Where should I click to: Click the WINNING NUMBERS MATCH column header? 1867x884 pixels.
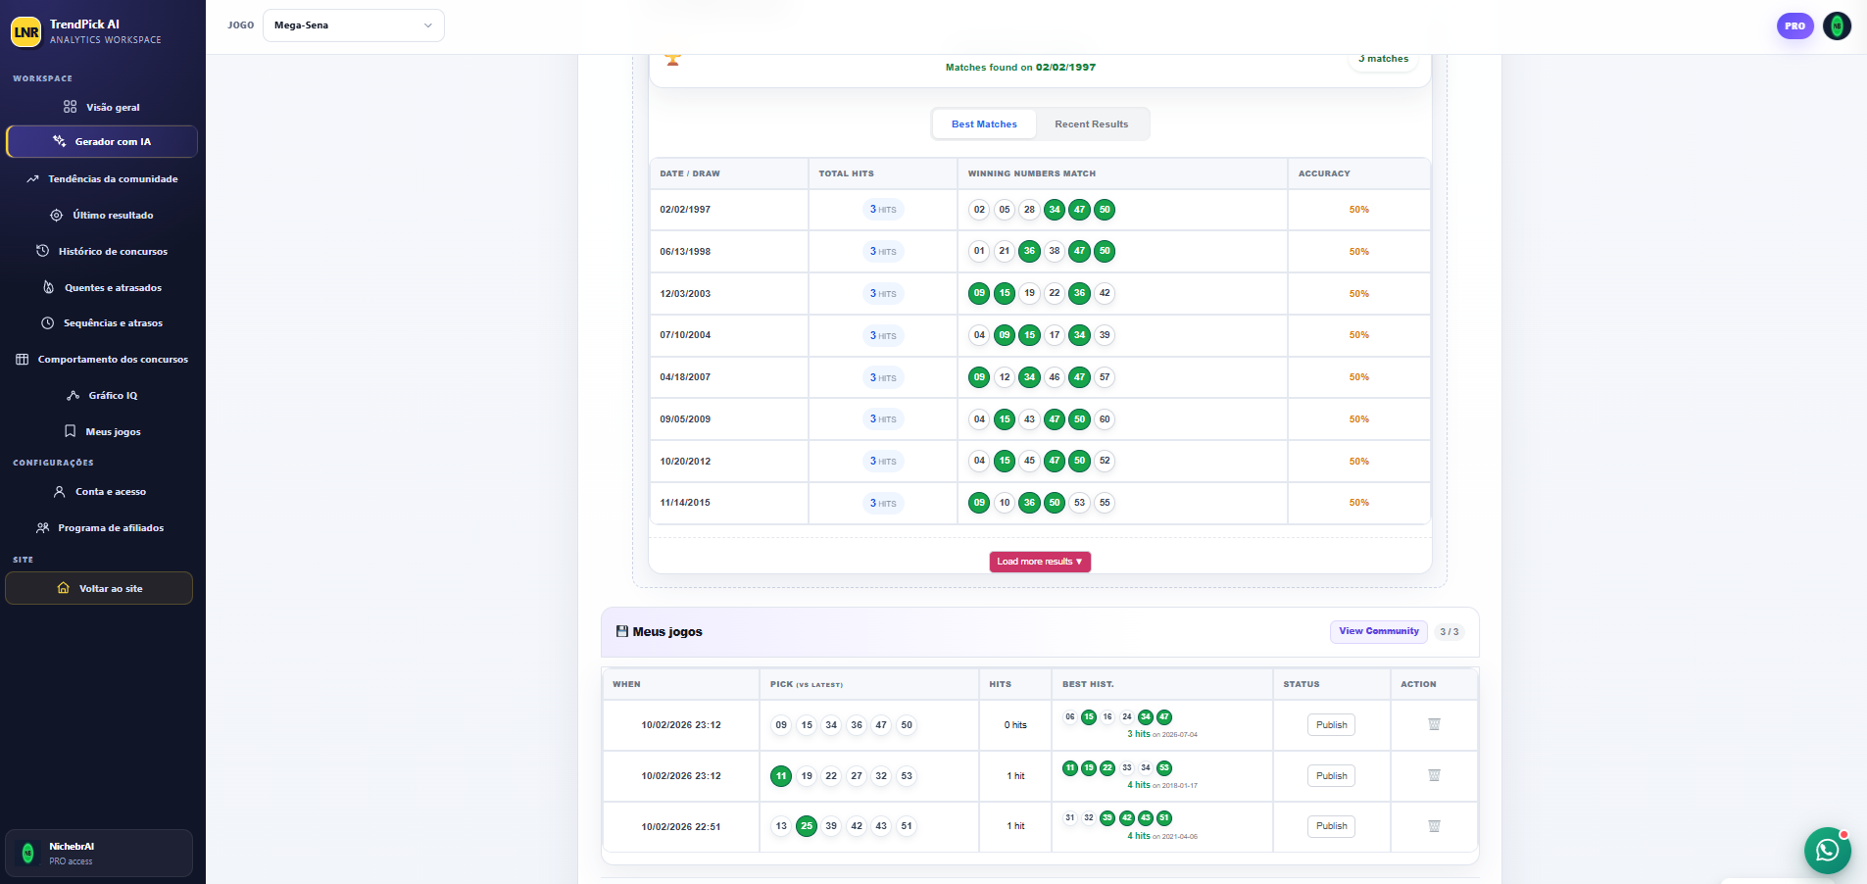point(1032,173)
